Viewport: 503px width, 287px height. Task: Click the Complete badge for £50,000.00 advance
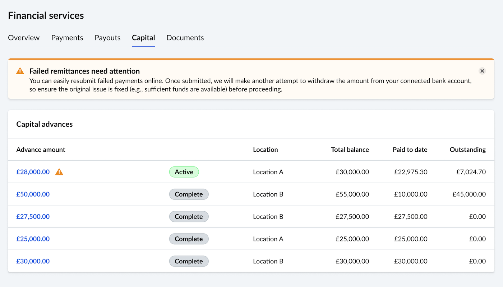[189, 194]
